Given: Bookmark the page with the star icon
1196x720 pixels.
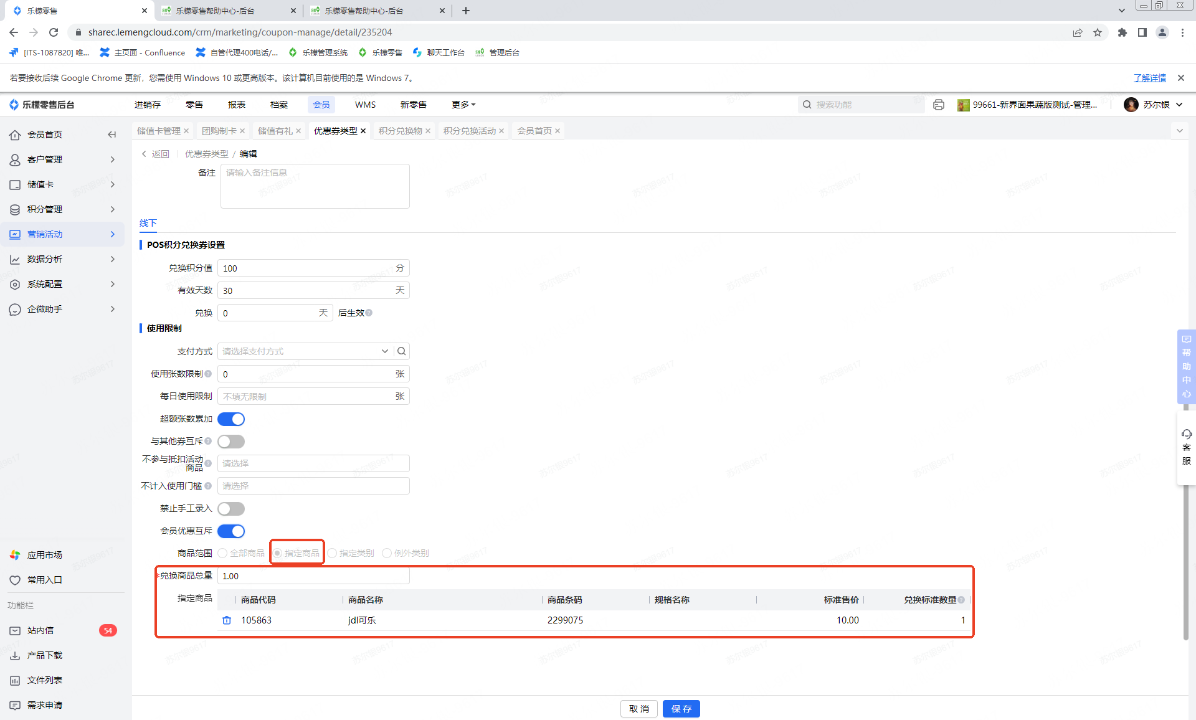Looking at the screenshot, I should [1098, 32].
